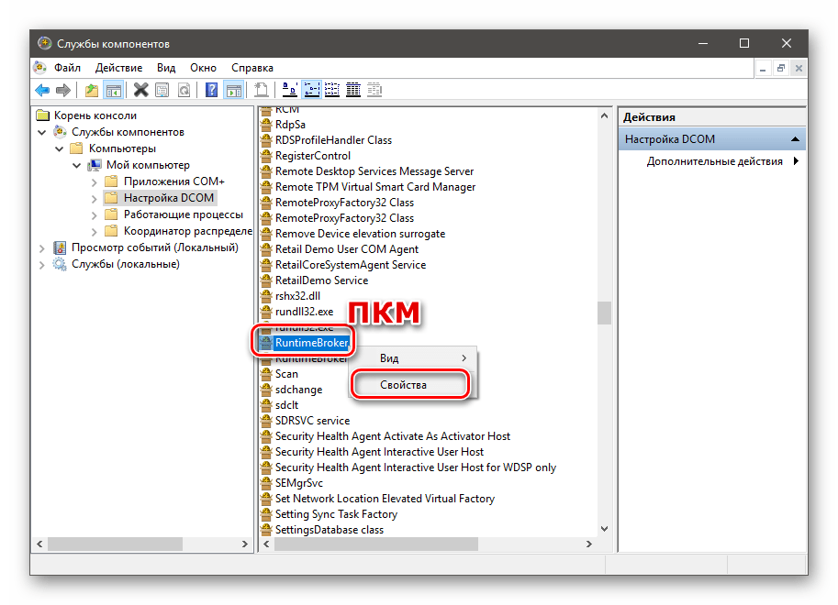Collapse the Службы компонентов tree node
Screen dimensions: 838x605
[x=42, y=132]
